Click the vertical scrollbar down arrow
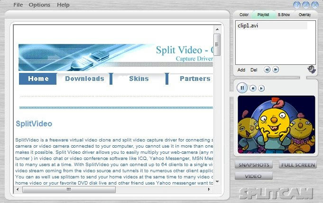This screenshot has height=203, width=323. pyautogui.click(x=217, y=182)
